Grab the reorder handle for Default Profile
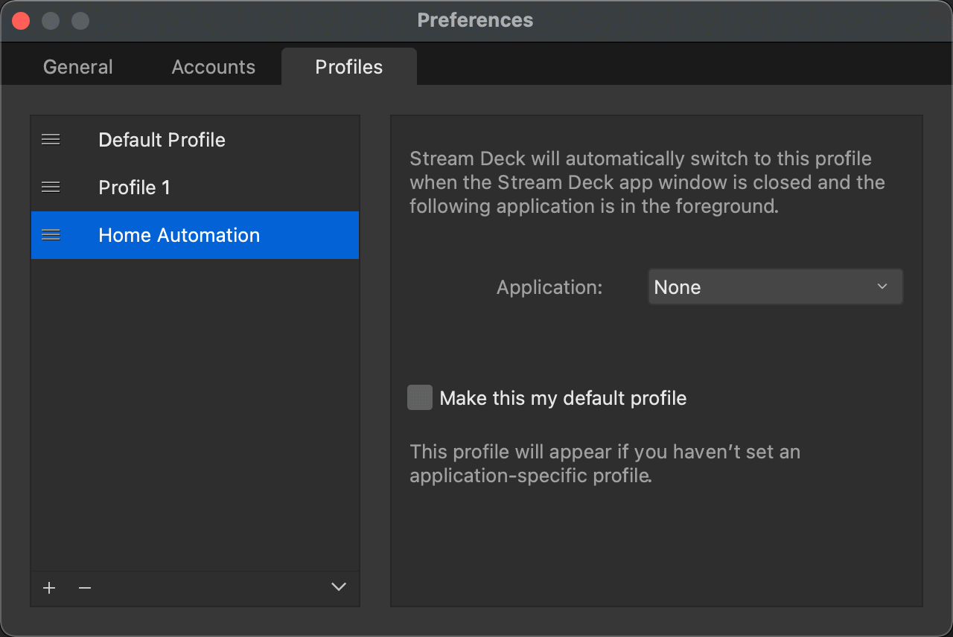This screenshot has width=953, height=637. (x=51, y=139)
